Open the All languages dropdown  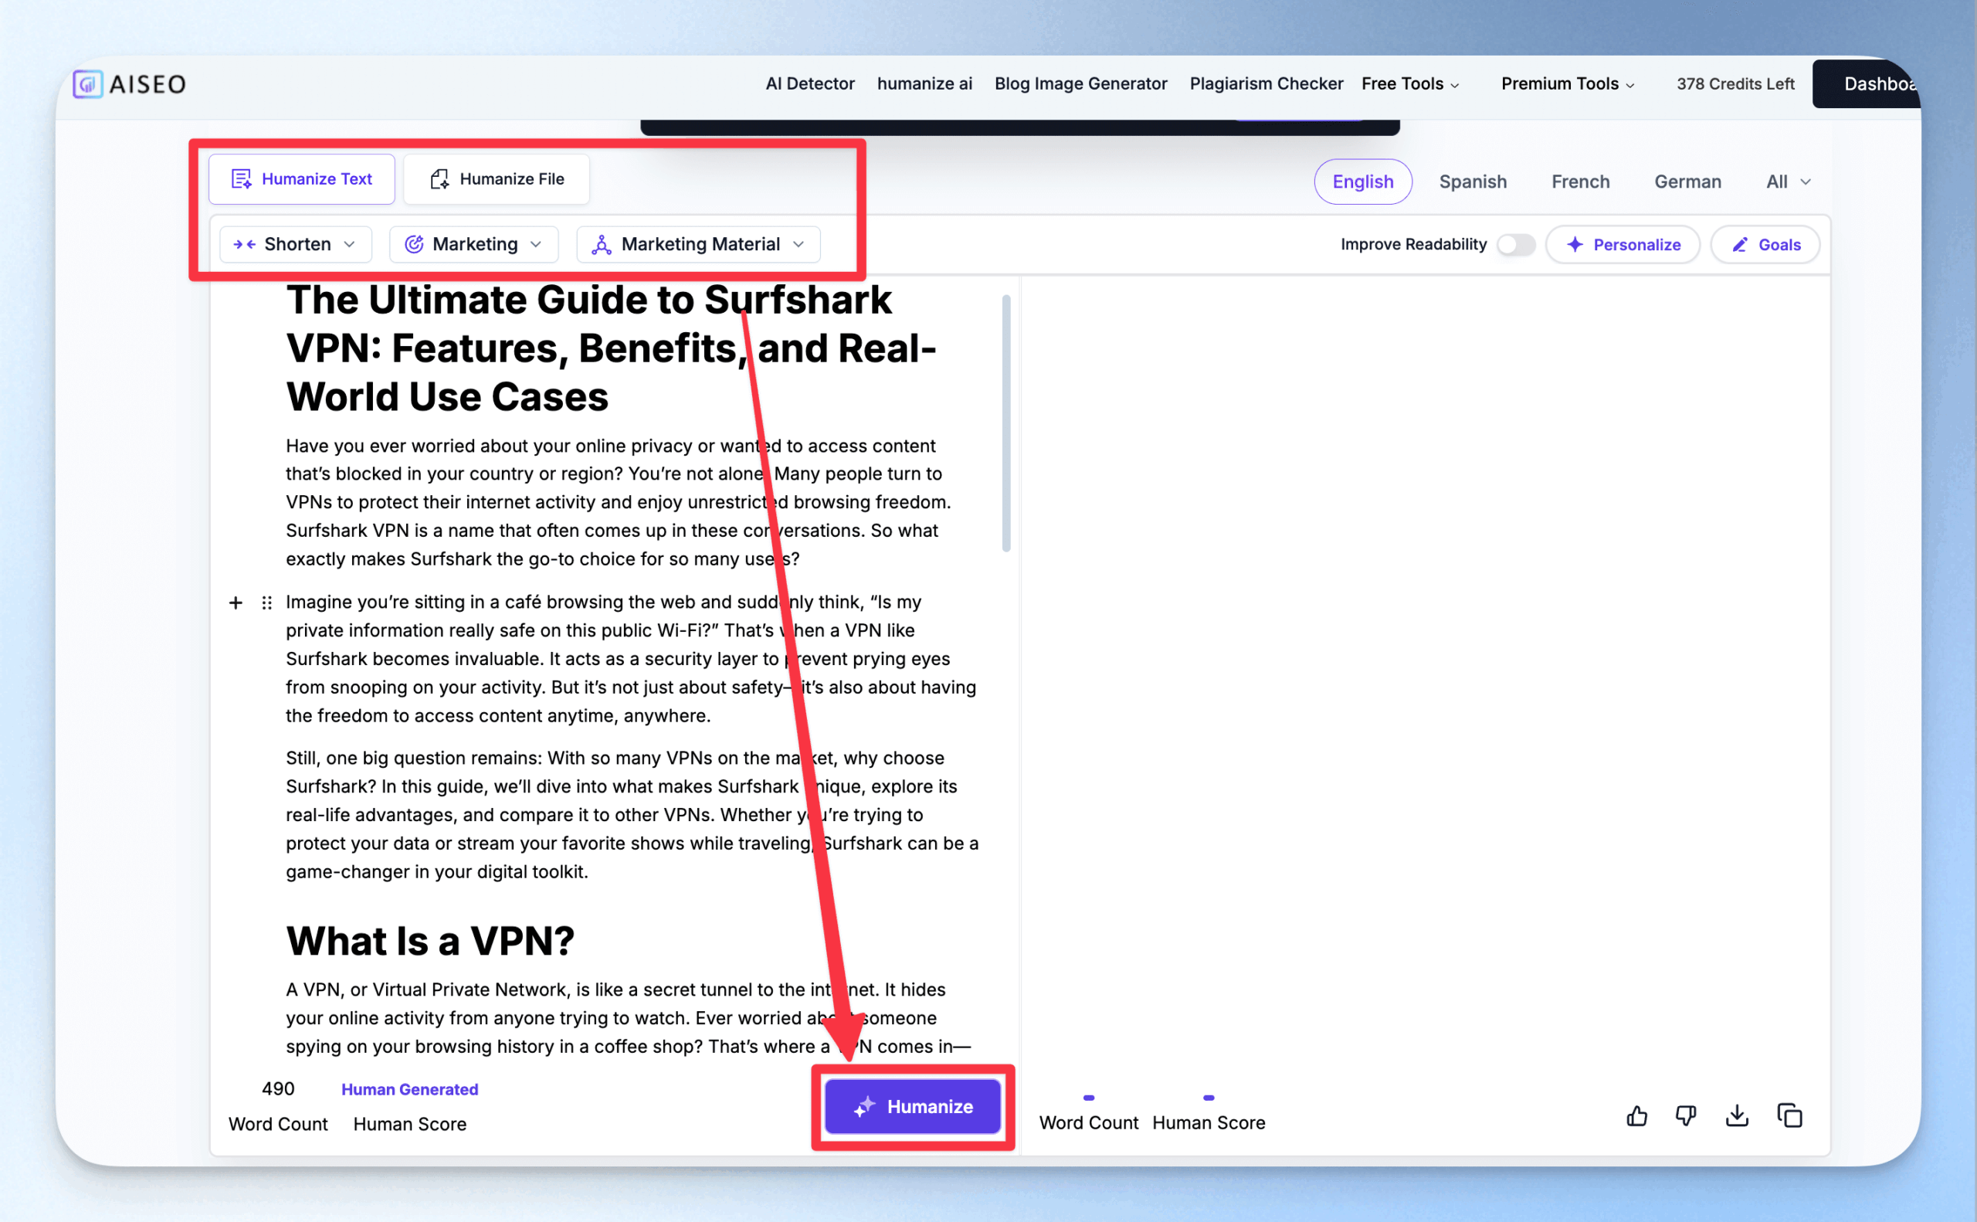1787,182
